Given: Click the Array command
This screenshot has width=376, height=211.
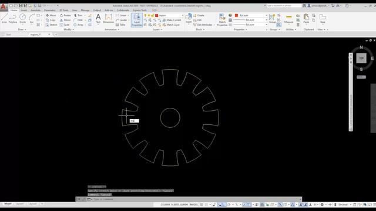Looking at the screenshot, I should [x=78, y=25].
